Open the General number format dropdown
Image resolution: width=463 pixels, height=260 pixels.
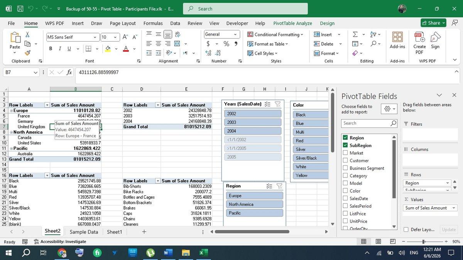click(236, 34)
